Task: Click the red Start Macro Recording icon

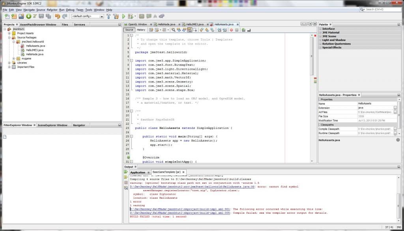Action: pos(231,30)
